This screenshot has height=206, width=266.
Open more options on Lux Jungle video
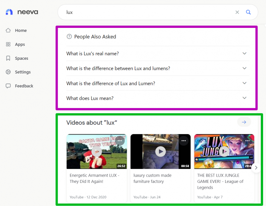[247, 141]
